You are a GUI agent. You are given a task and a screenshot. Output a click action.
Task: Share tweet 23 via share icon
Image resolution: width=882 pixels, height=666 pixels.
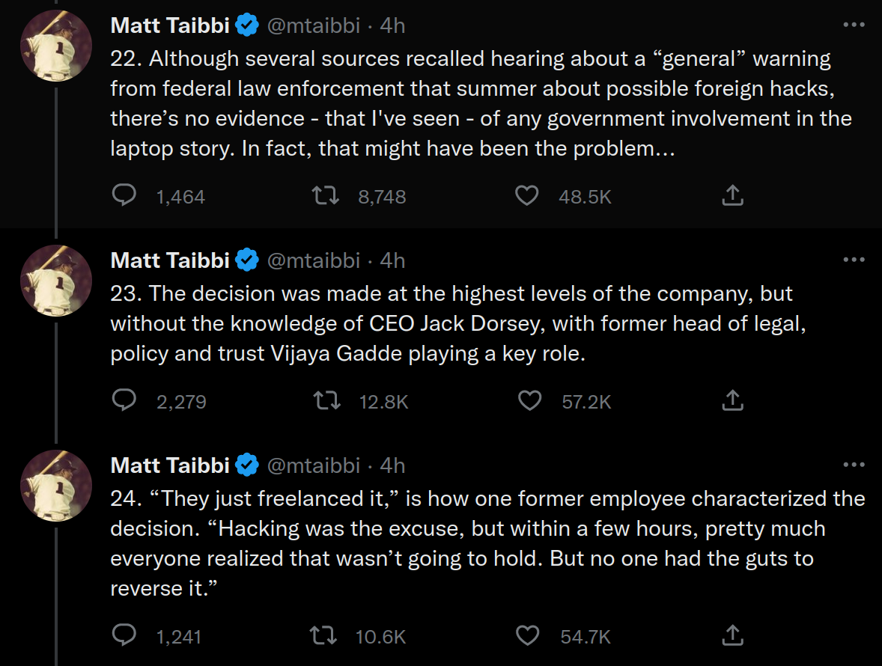[x=732, y=401]
